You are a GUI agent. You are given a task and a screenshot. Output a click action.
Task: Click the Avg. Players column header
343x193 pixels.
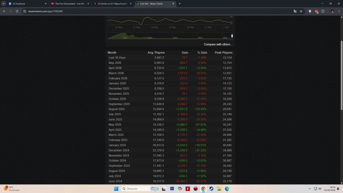coord(156,53)
